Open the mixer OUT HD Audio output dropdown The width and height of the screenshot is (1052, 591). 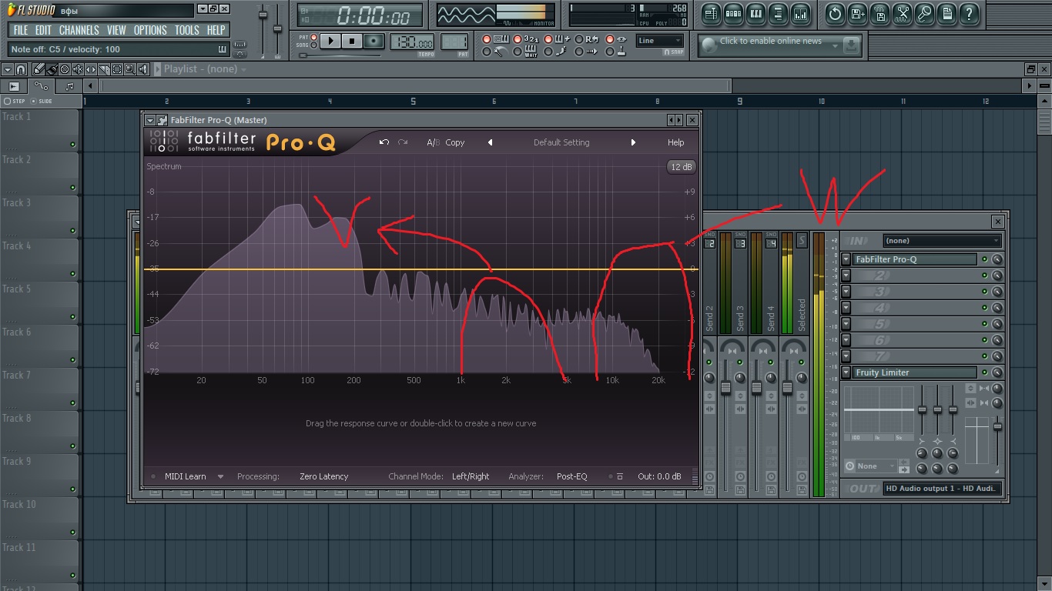[943, 488]
